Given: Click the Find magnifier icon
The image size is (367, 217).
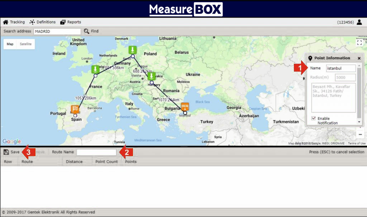Looking at the screenshot, I should point(86,32).
